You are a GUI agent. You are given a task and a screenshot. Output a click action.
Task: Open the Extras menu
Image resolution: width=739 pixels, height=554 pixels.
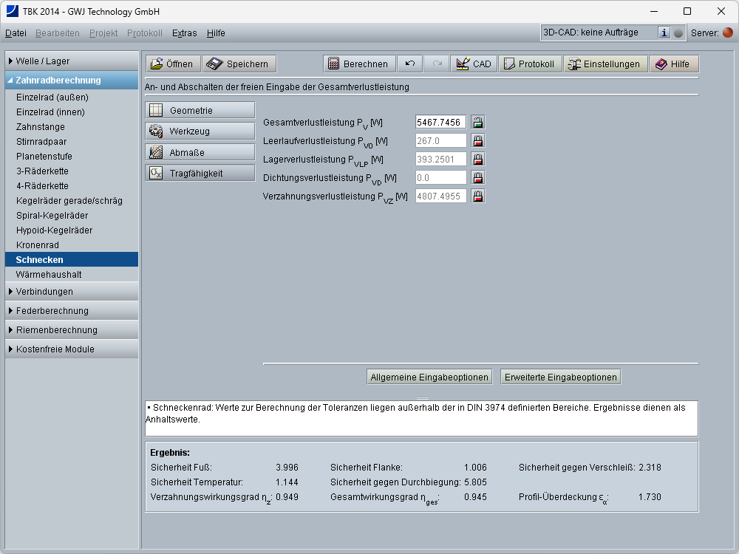(184, 33)
